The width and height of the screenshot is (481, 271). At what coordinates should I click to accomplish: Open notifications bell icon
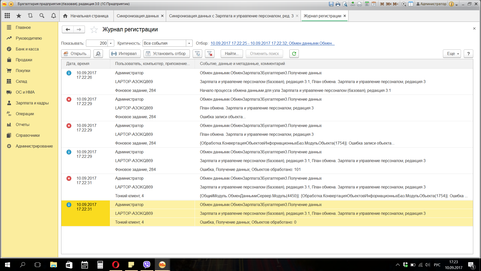click(53, 16)
